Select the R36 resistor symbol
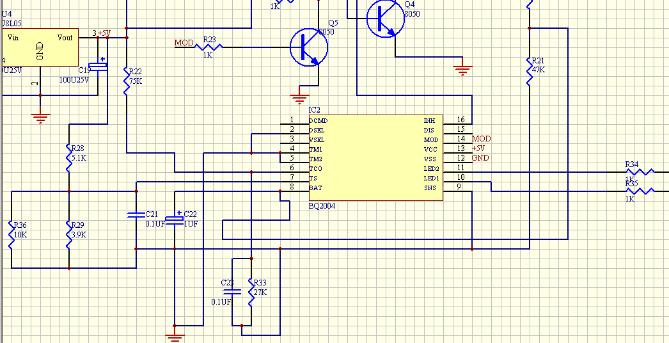Screen dimensions: 669x343 pos(12,234)
